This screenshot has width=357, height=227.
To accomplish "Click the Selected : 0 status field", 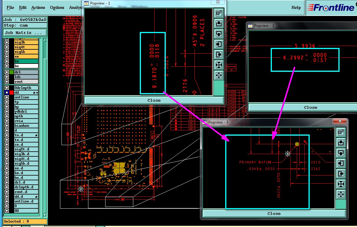I will pyautogui.click(x=25, y=221).
